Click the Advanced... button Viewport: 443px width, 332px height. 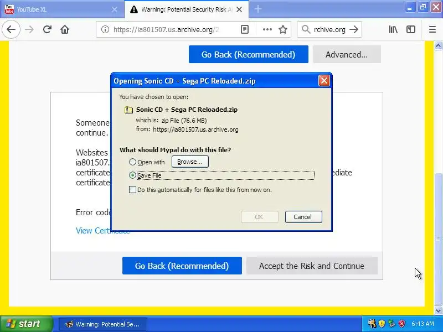[x=347, y=54]
